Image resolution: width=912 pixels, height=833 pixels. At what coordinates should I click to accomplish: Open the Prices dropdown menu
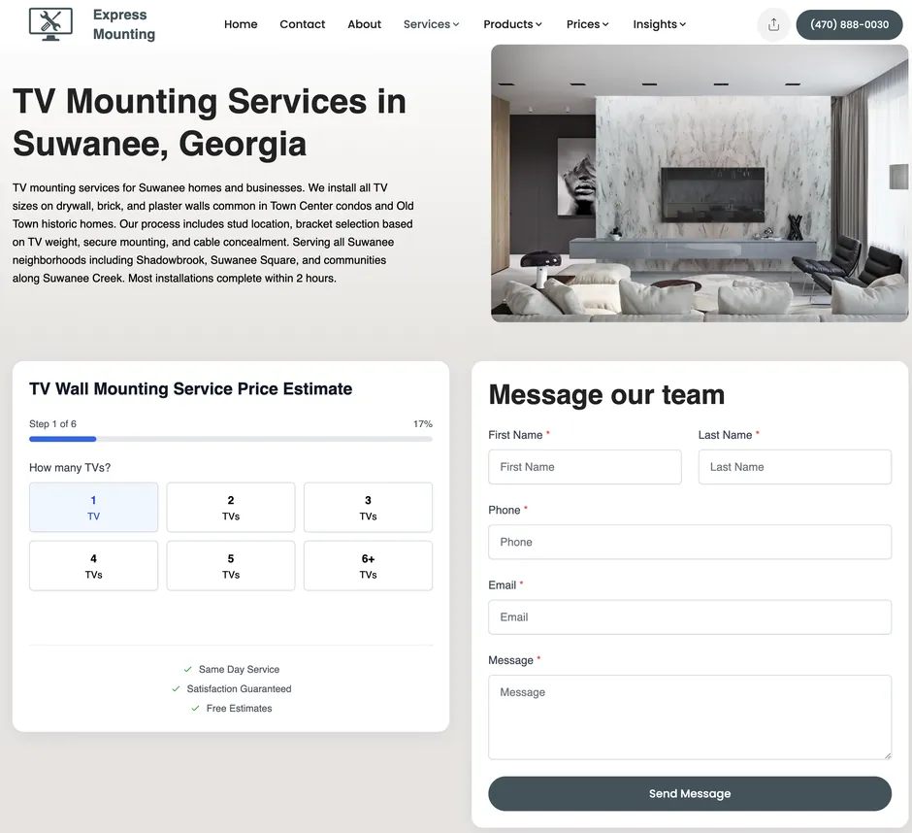click(588, 24)
